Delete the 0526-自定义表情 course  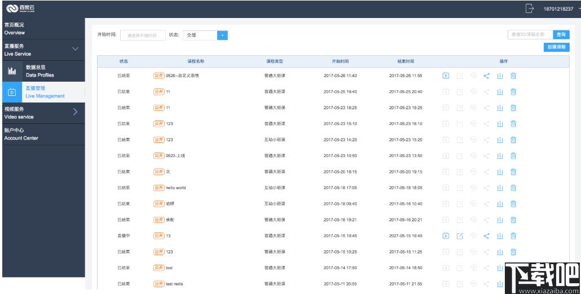(513, 76)
